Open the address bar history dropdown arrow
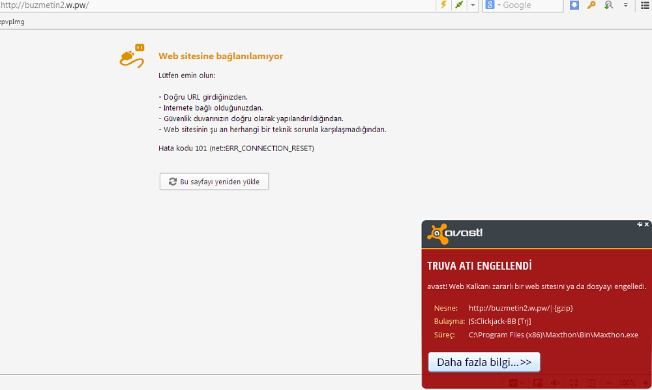This screenshot has width=652, height=390. 473,5
